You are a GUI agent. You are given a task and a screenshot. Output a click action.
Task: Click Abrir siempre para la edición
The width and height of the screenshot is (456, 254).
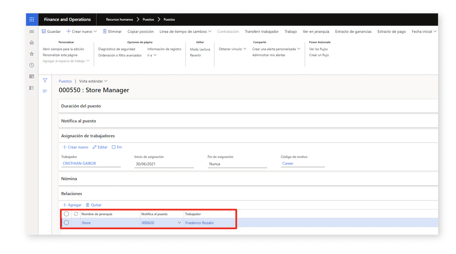pos(63,49)
